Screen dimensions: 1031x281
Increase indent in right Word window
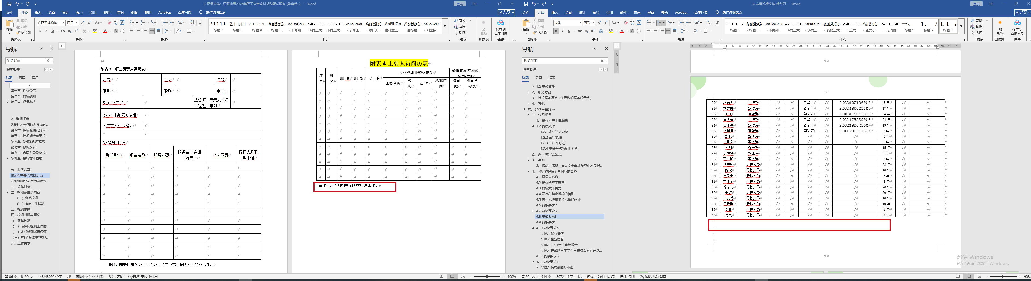[688, 23]
